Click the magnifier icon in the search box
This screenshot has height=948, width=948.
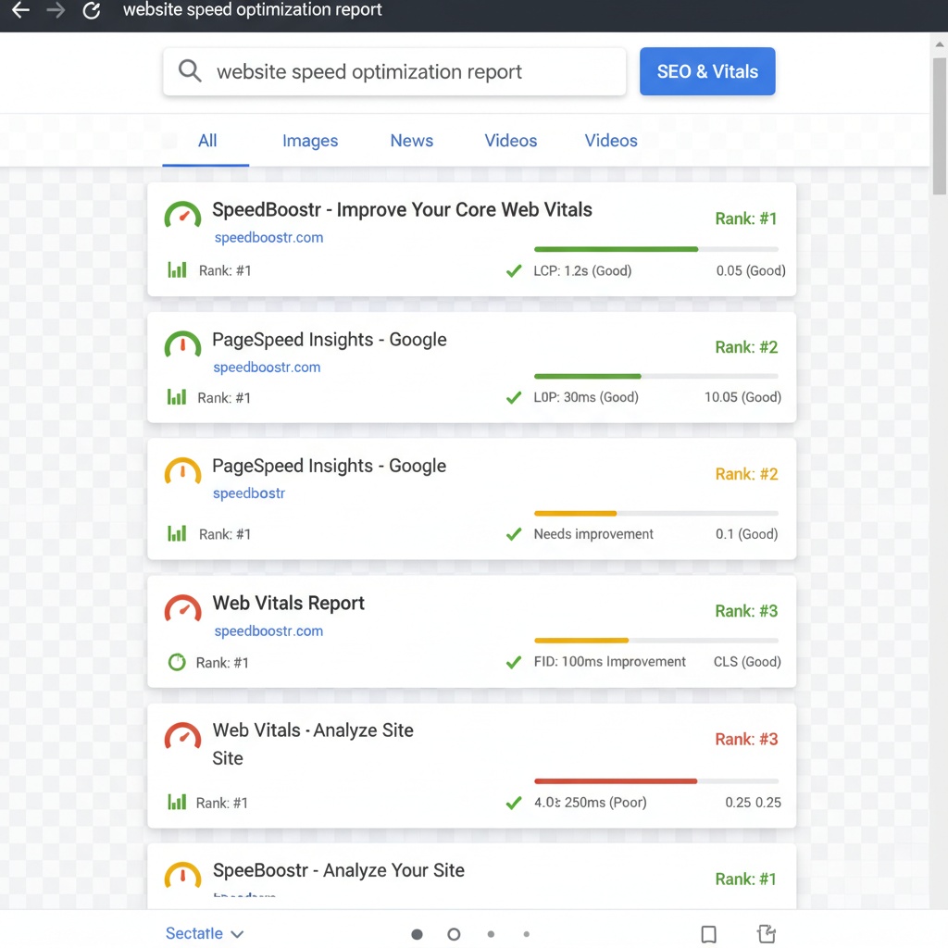(x=190, y=71)
